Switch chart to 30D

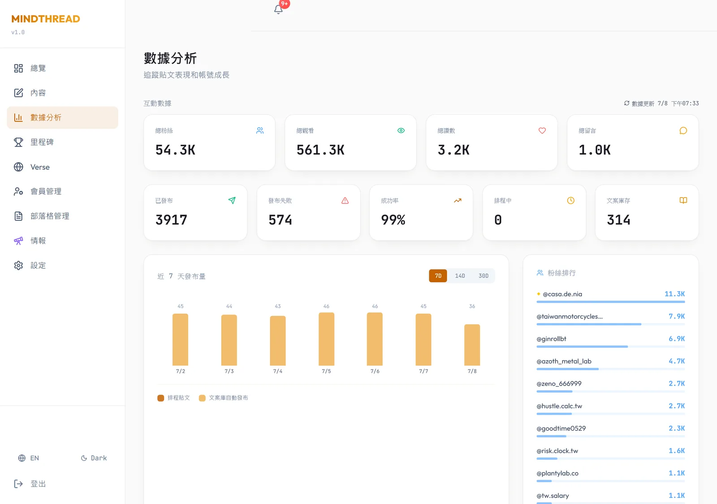(484, 276)
